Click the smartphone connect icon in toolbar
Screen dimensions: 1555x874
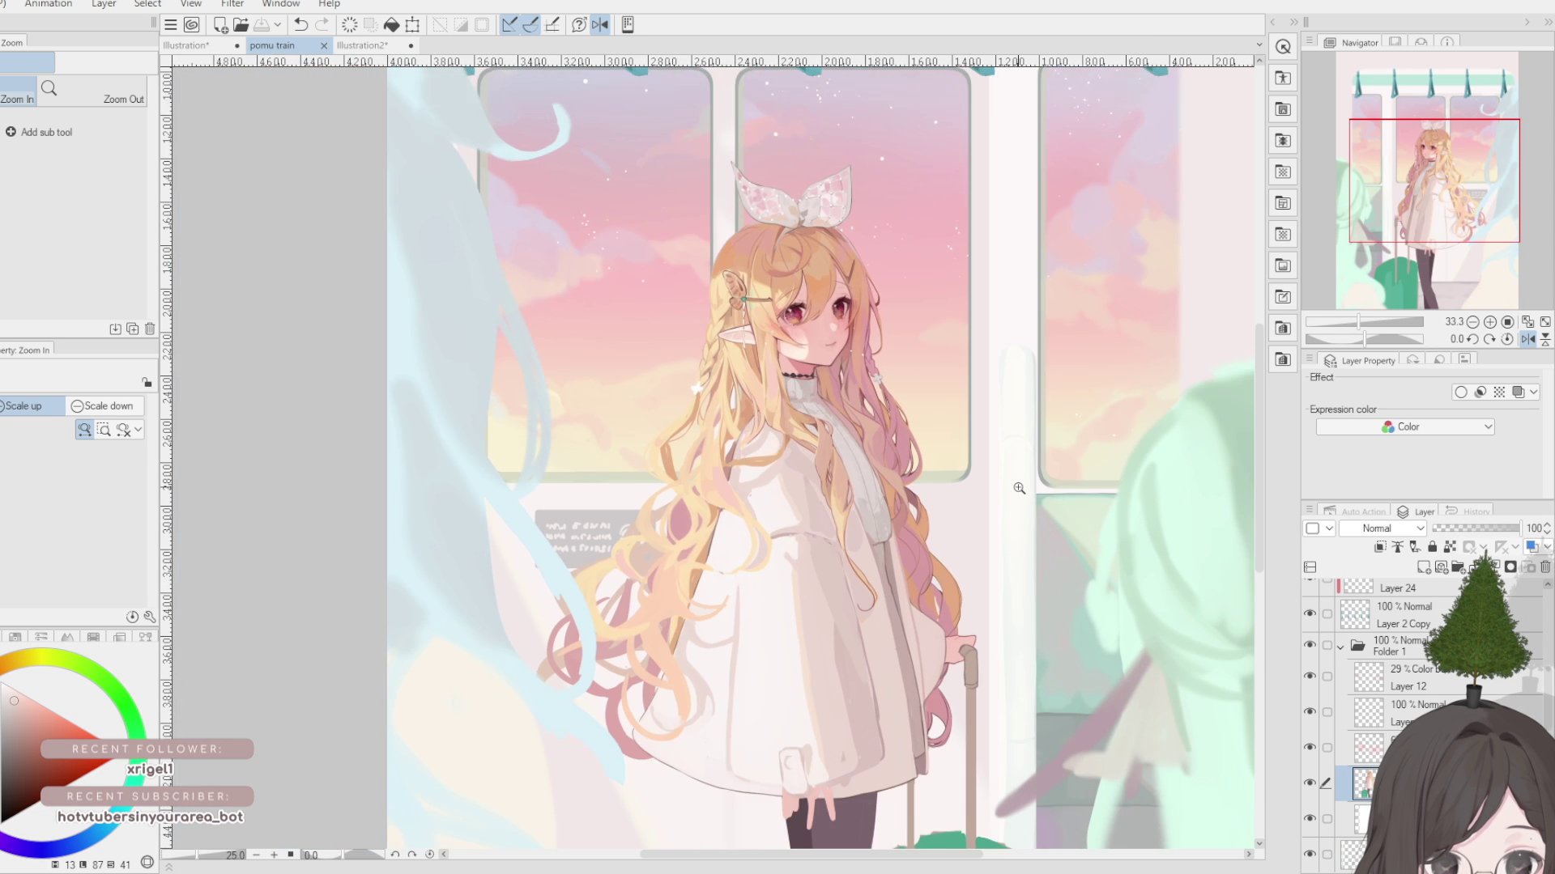point(628,25)
